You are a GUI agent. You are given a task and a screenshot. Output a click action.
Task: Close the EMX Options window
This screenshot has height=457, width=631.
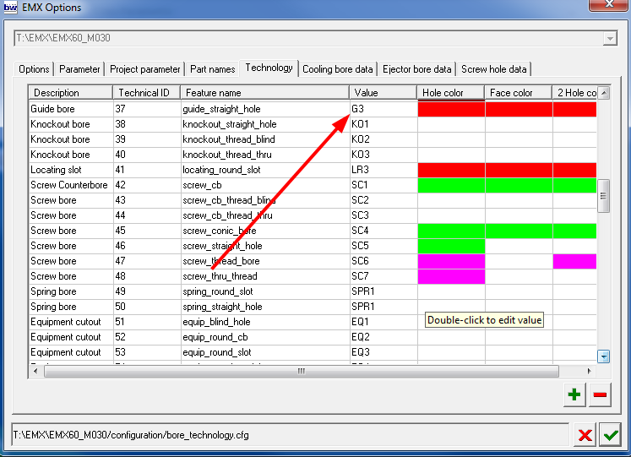609,5
